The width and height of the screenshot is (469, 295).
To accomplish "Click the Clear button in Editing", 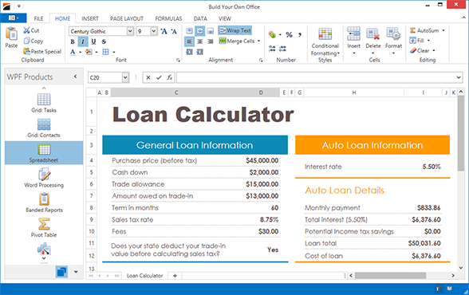I will [x=420, y=50].
